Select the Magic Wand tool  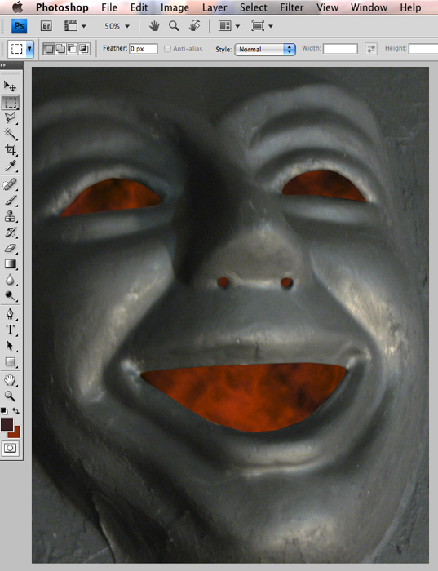coord(10,134)
